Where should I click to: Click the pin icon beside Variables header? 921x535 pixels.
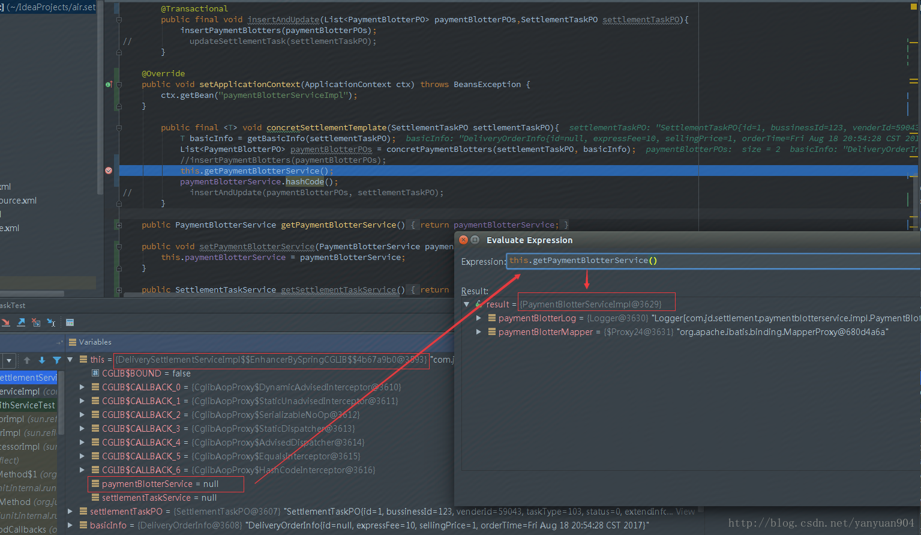pos(59,342)
